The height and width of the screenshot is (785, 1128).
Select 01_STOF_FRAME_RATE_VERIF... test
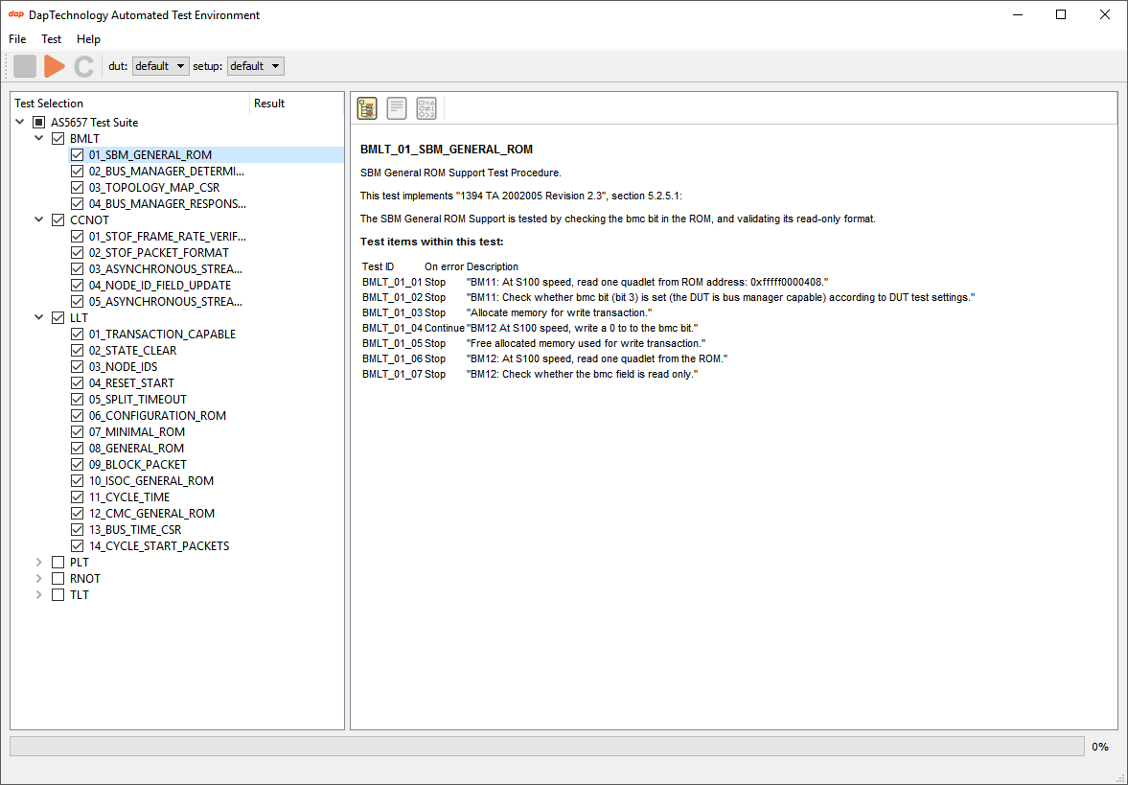[x=167, y=236]
